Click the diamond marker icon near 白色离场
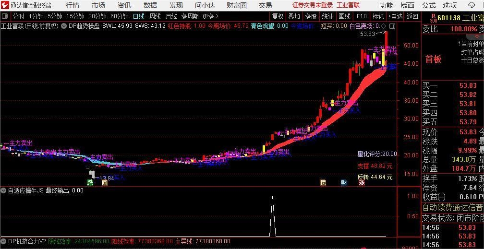This screenshot has width=484, height=249. tap(384, 26)
